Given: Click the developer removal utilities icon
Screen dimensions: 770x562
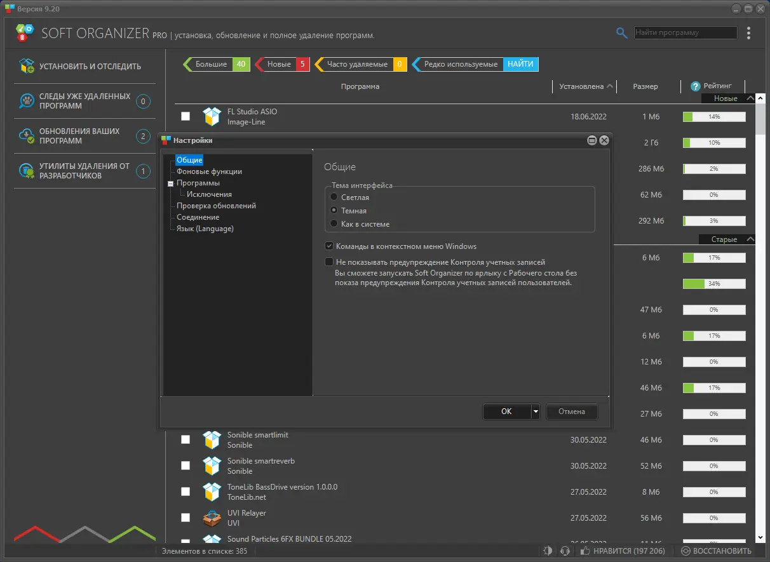Looking at the screenshot, I should (x=27, y=171).
